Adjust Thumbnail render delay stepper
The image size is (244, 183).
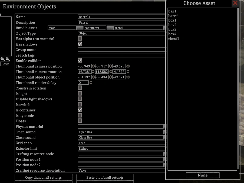coord(91,82)
